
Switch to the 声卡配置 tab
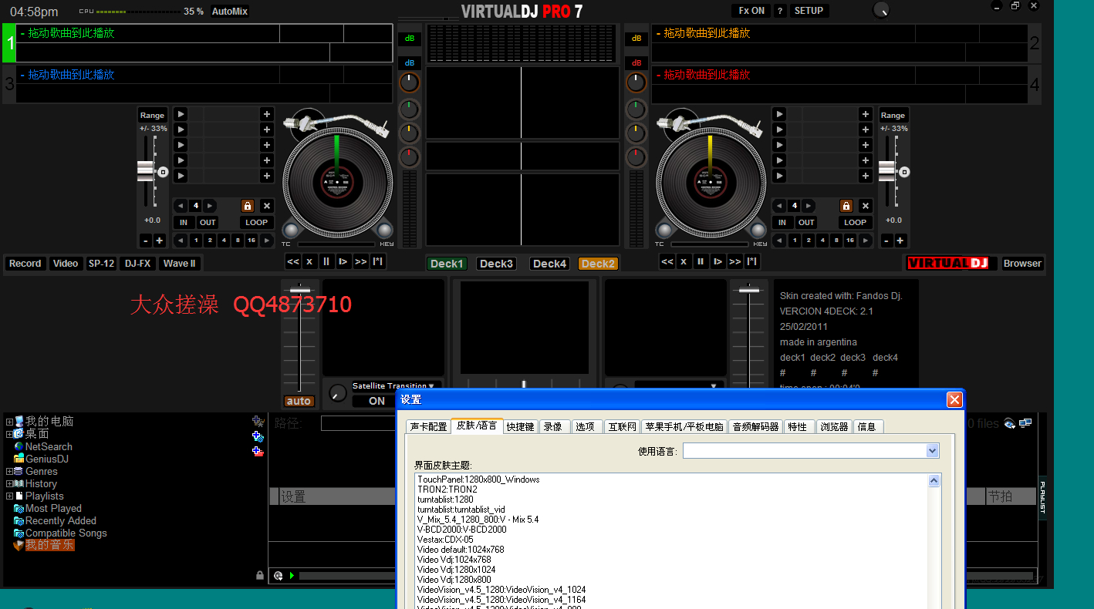[x=428, y=426]
